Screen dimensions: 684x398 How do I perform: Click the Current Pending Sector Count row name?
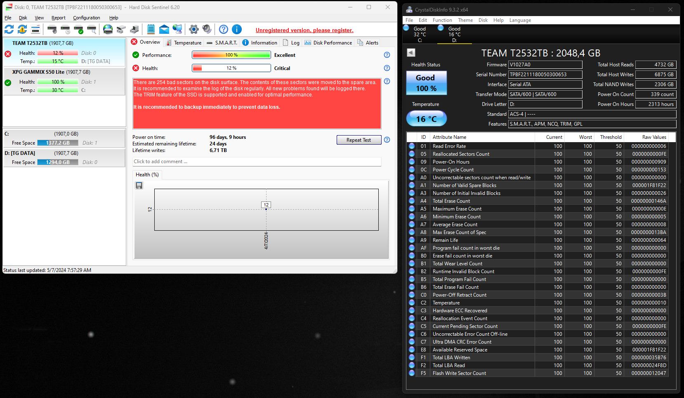(x=465, y=326)
